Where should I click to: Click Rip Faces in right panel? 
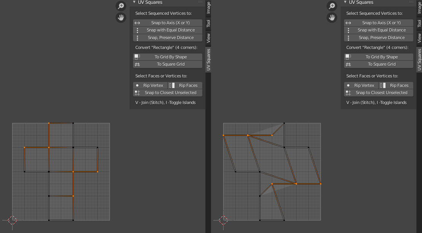(396, 85)
